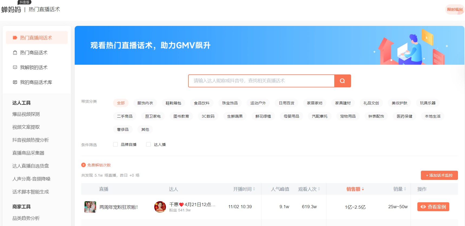465x226 pixels.
Task: Select the 母婴用品 category filter
Action: coord(292,116)
